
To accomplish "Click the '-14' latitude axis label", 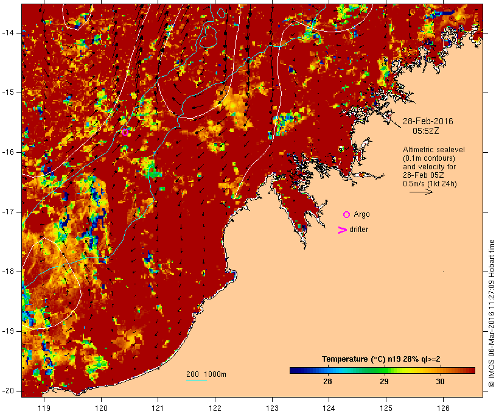I will (7, 33).
